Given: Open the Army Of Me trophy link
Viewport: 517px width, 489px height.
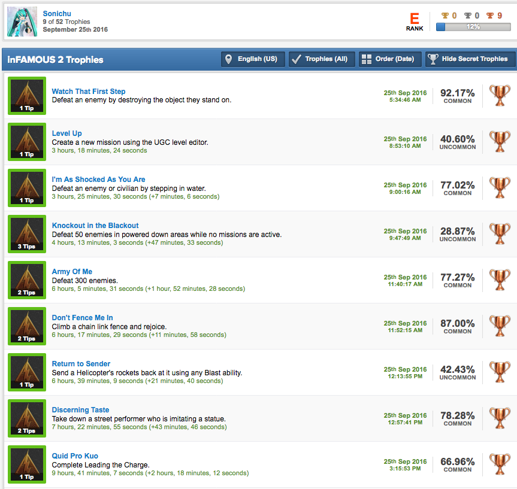Looking at the screenshot, I should pyautogui.click(x=72, y=272).
